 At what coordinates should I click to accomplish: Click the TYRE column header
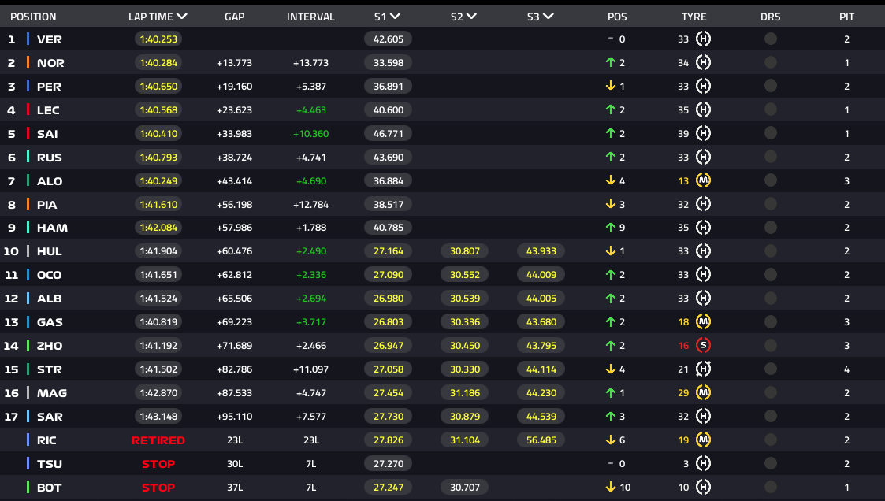pyautogui.click(x=693, y=17)
